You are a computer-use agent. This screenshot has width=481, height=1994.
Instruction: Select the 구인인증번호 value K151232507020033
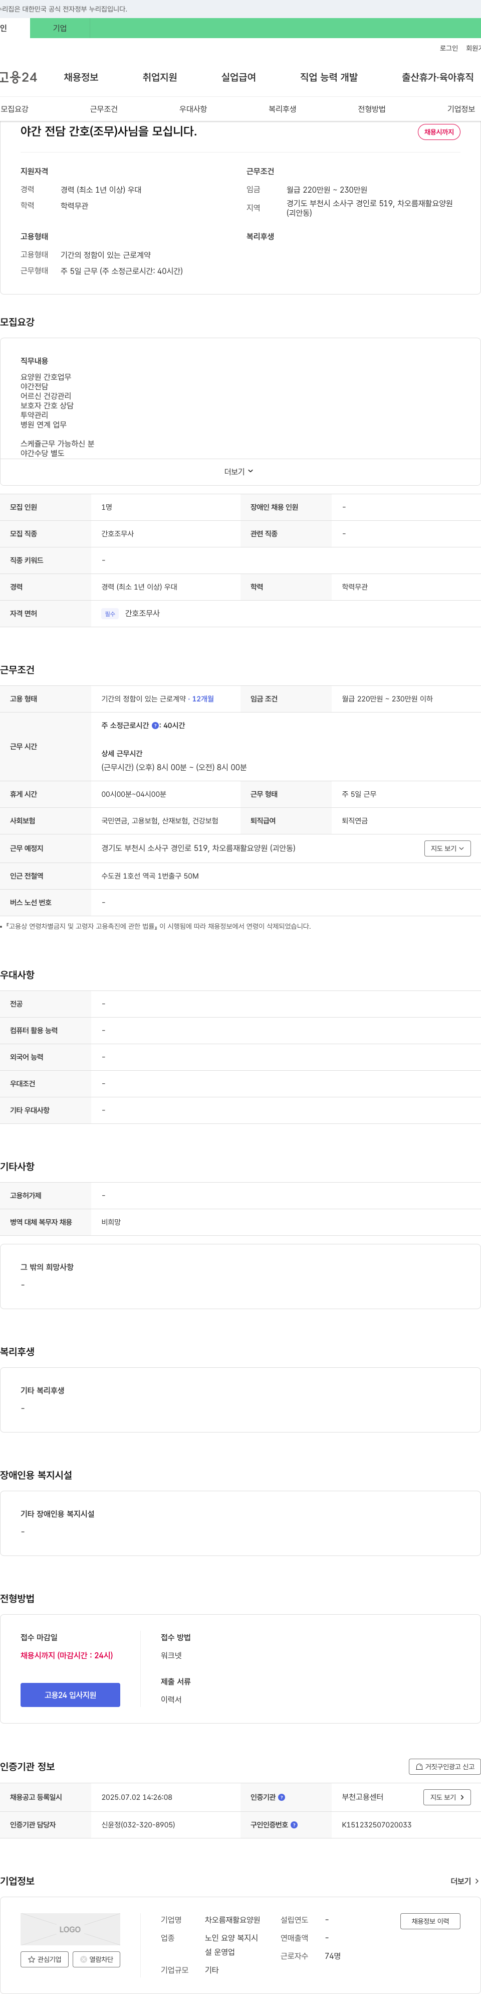click(377, 1825)
